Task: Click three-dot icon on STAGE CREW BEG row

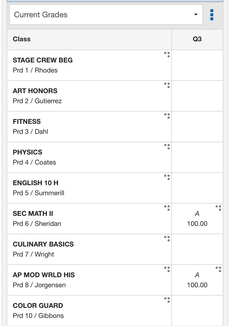Action: (x=167, y=54)
